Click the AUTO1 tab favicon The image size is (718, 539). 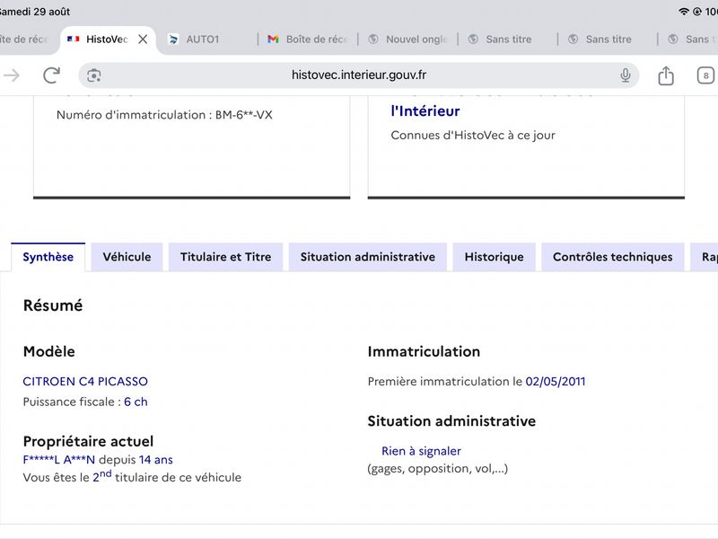click(x=173, y=40)
